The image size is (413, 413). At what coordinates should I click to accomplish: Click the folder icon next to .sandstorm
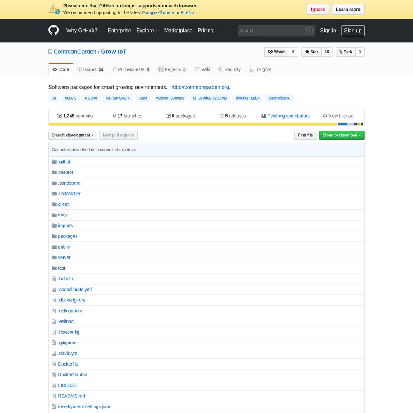pyautogui.click(x=54, y=183)
